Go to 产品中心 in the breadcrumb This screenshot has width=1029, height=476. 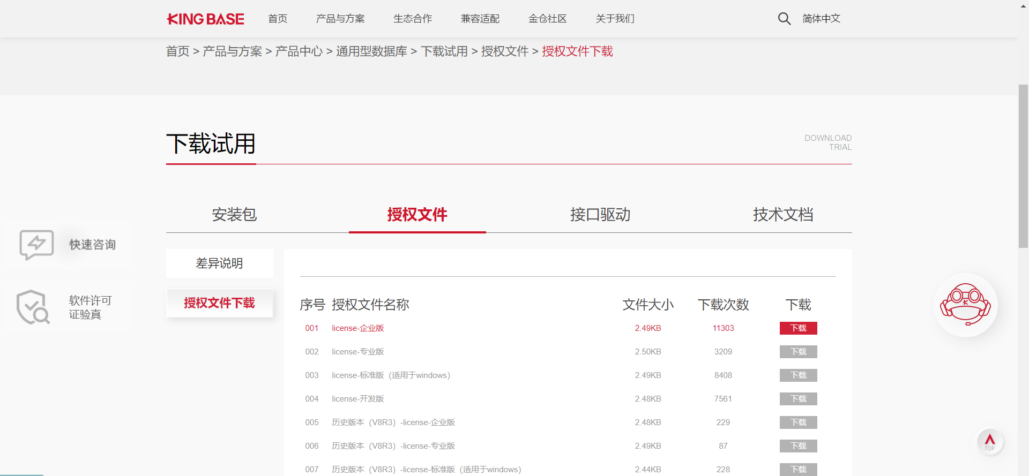click(x=299, y=51)
